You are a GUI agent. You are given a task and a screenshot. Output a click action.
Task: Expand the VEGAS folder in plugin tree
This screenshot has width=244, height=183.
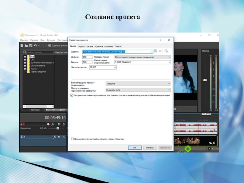pos(25,69)
